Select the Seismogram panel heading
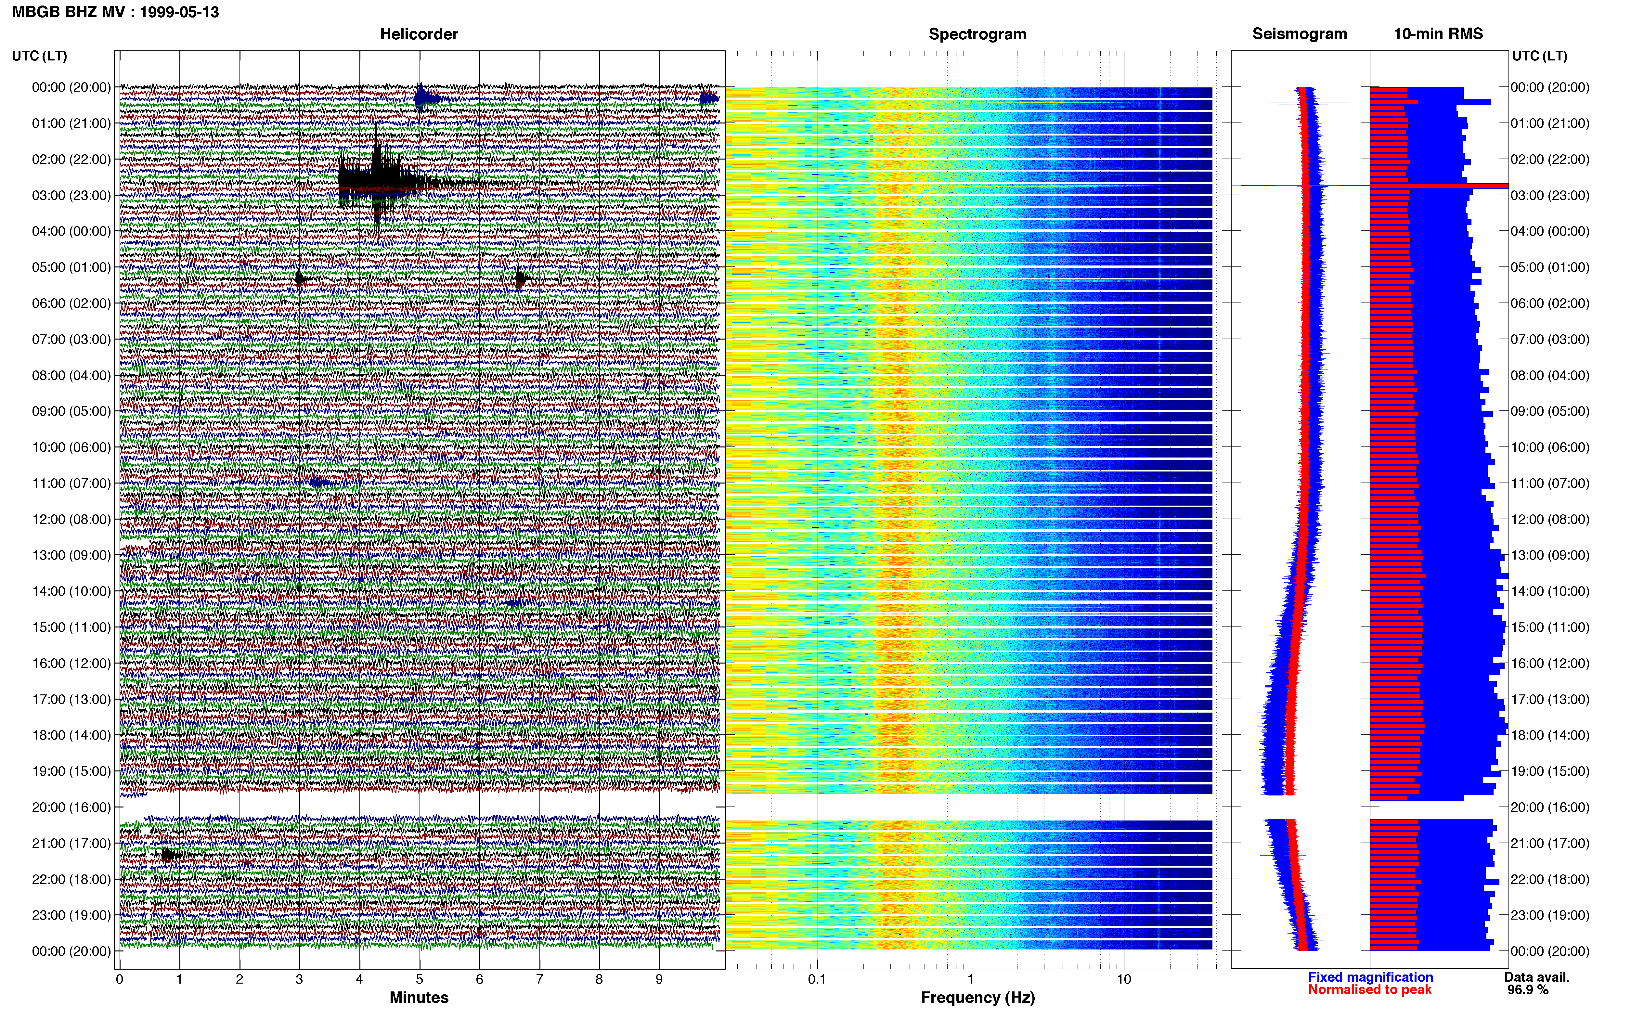 coord(1299,34)
